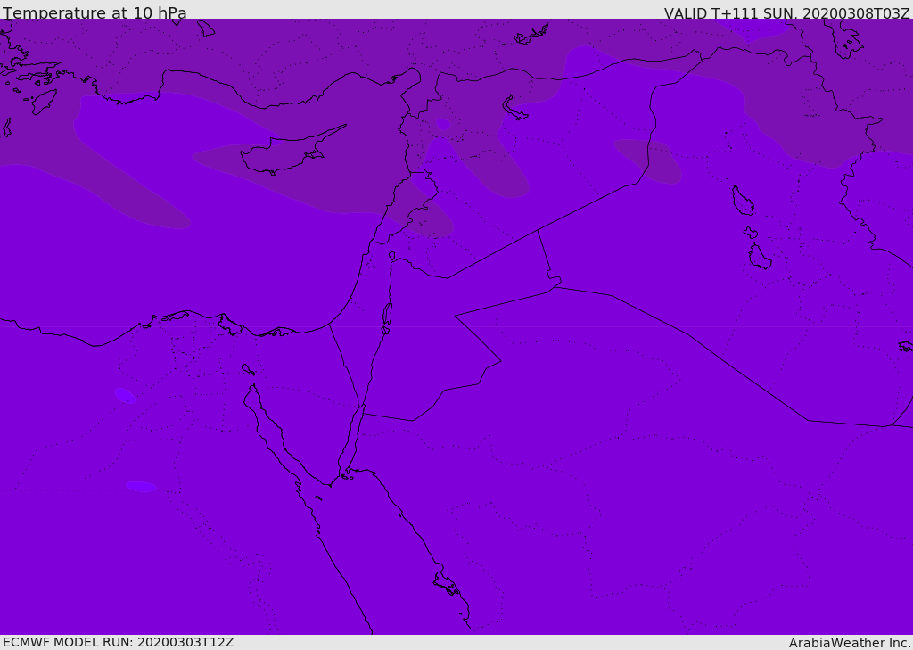Click the 'Temperature at 10 hPa' title text
The image size is (913, 650).
point(95,12)
